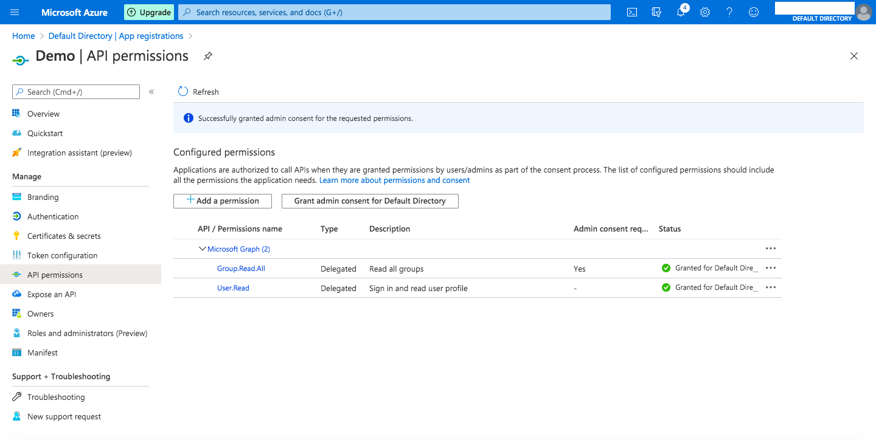Launch Cloud Shell from top bar
The width and height of the screenshot is (876, 440).
pyautogui.click(x=632, y=12)
